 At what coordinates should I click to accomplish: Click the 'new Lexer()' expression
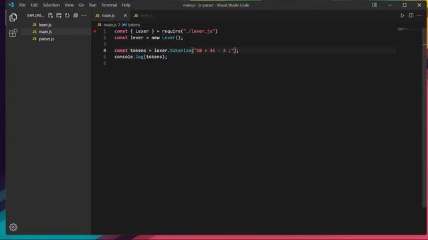(167, 38)
